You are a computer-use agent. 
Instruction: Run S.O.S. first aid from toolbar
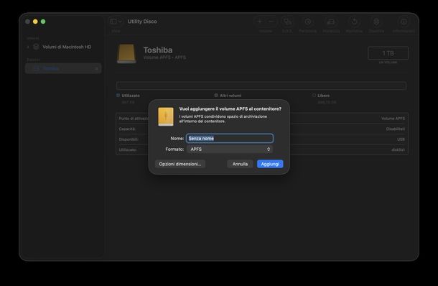coord(287,22)
